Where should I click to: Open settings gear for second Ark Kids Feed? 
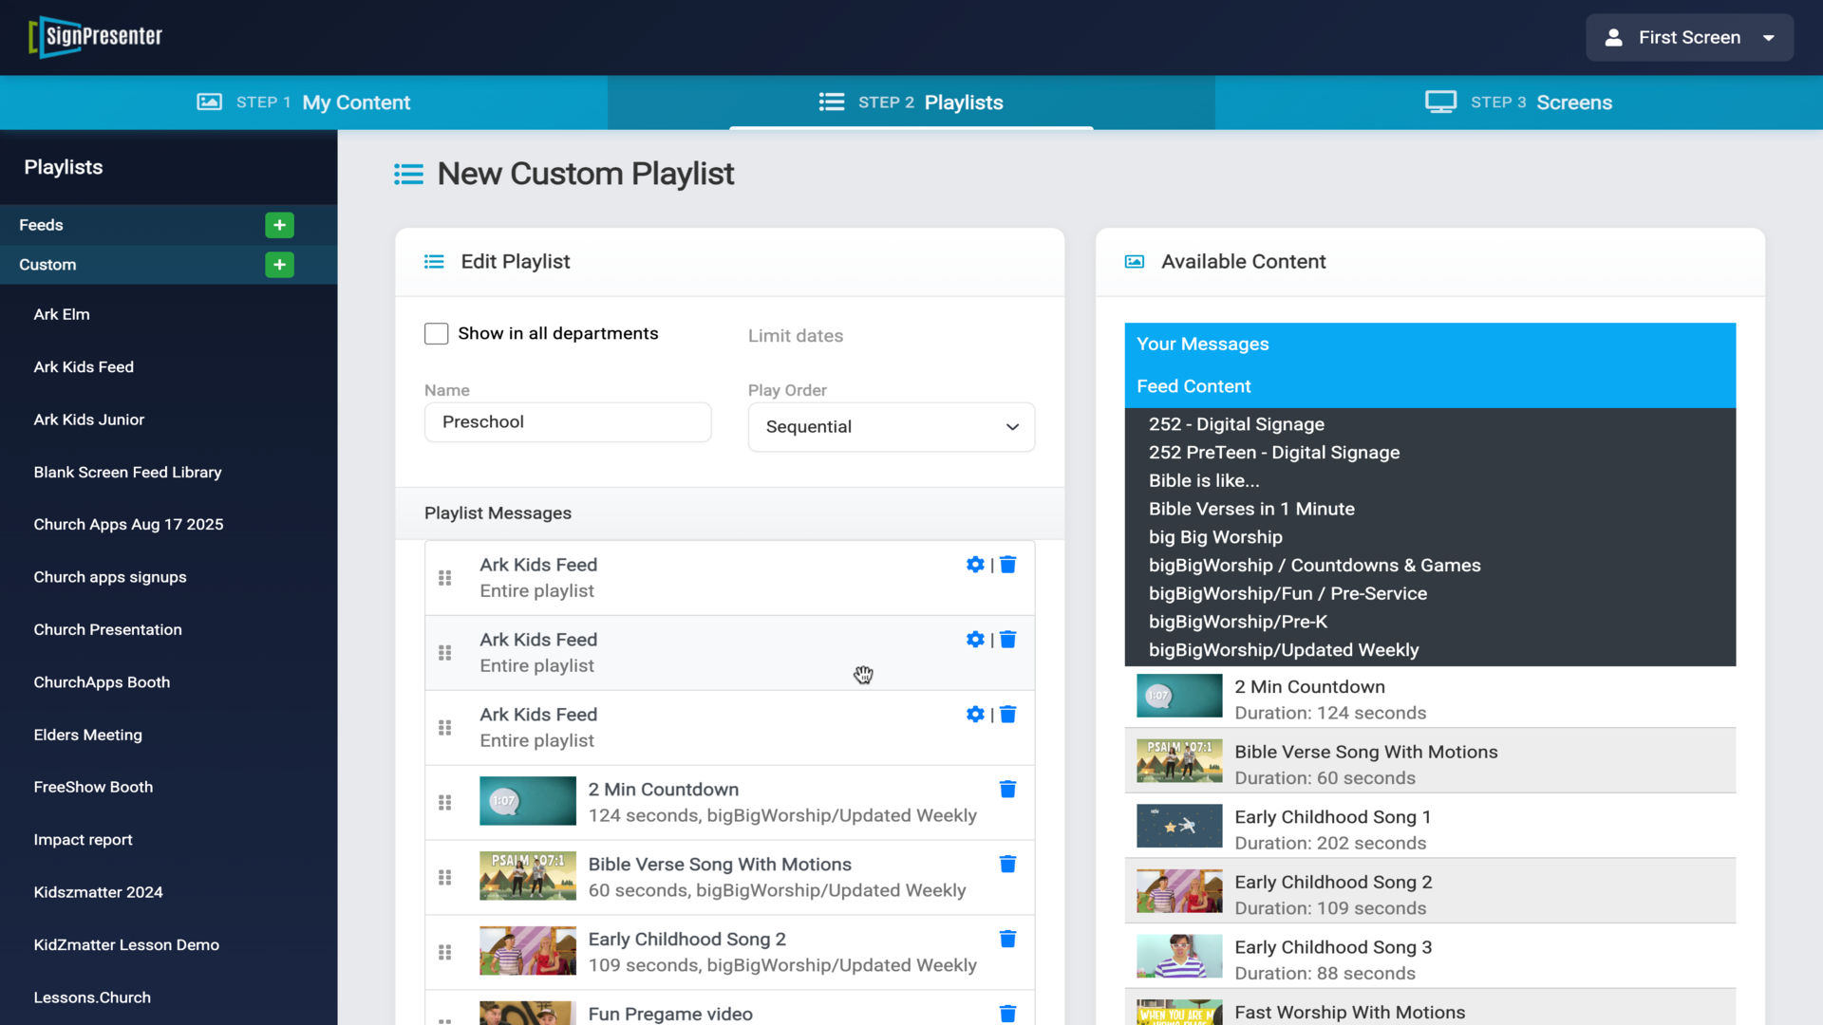point(975,640)
